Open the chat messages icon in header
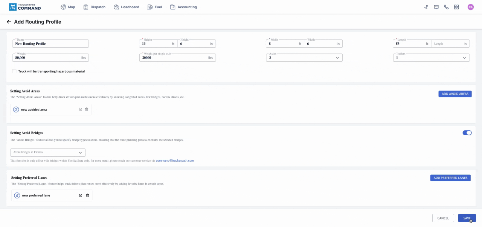The width and height of the screenshot is (482, 227). [x=436, y=7]
